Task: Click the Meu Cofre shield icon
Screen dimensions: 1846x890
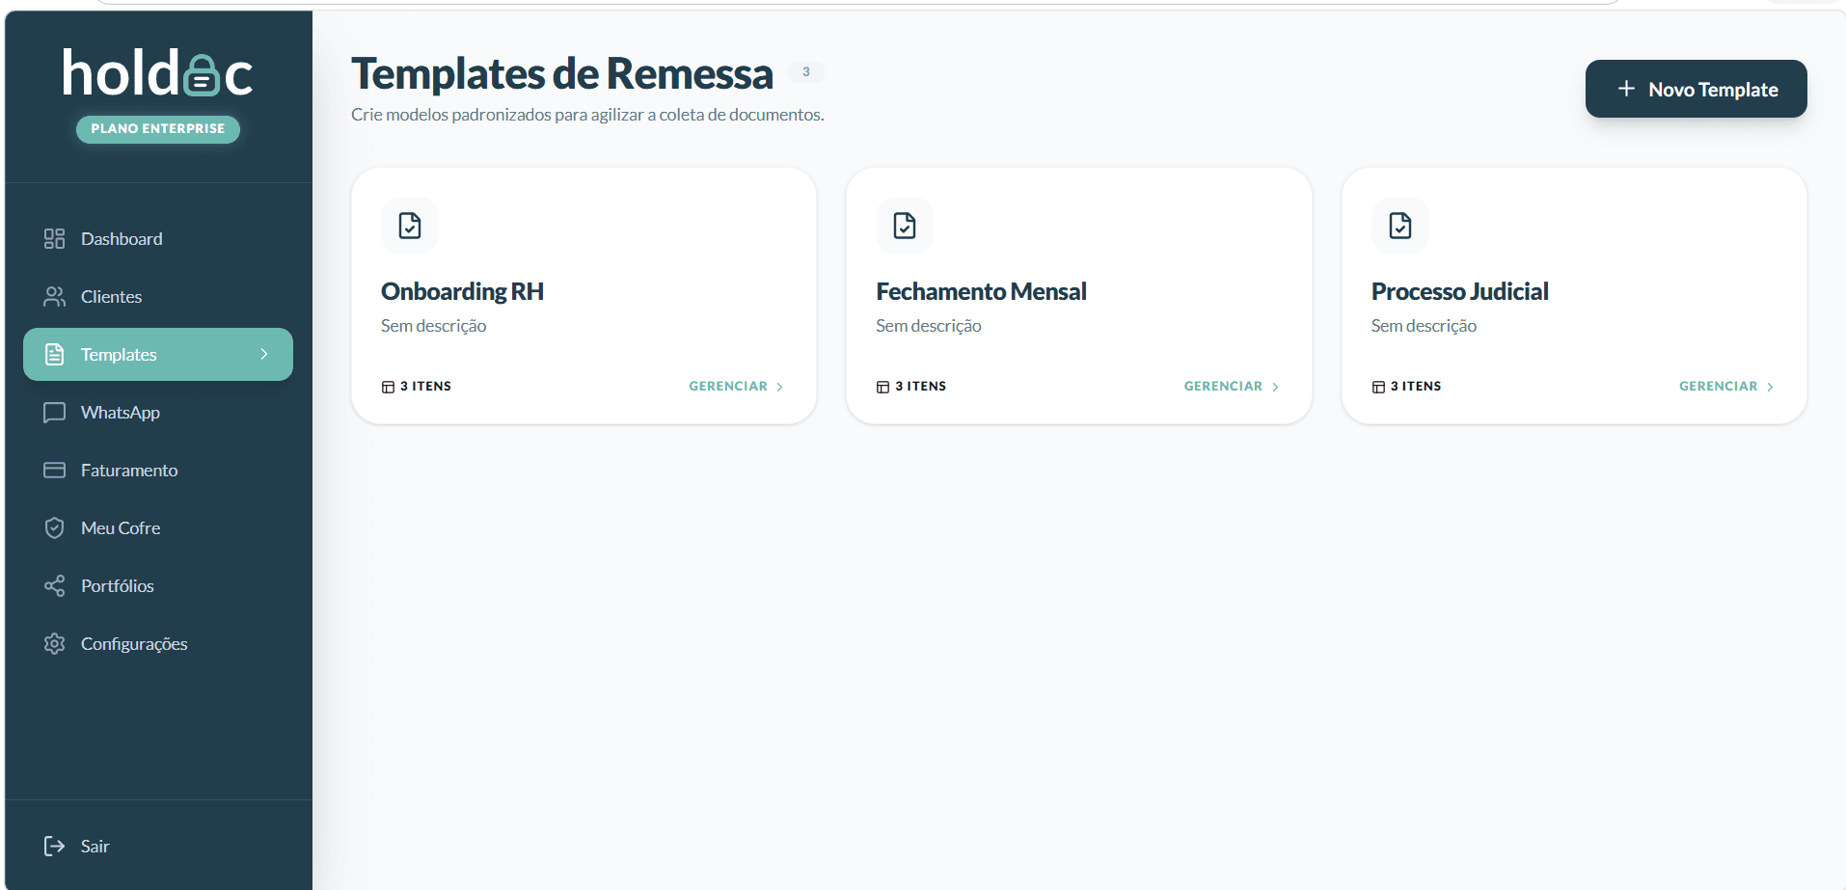Action: point(54,528)
